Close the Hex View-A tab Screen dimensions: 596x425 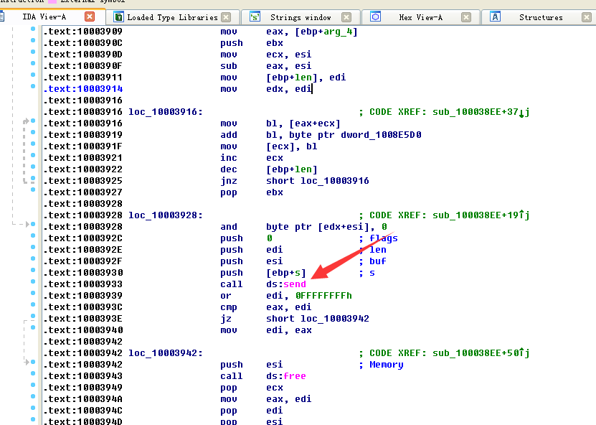tap(466, 17)
